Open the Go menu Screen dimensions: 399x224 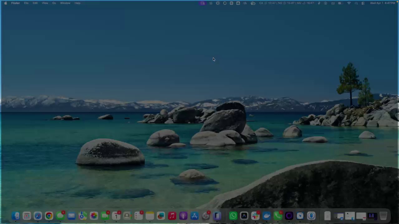tap(54, 3)
